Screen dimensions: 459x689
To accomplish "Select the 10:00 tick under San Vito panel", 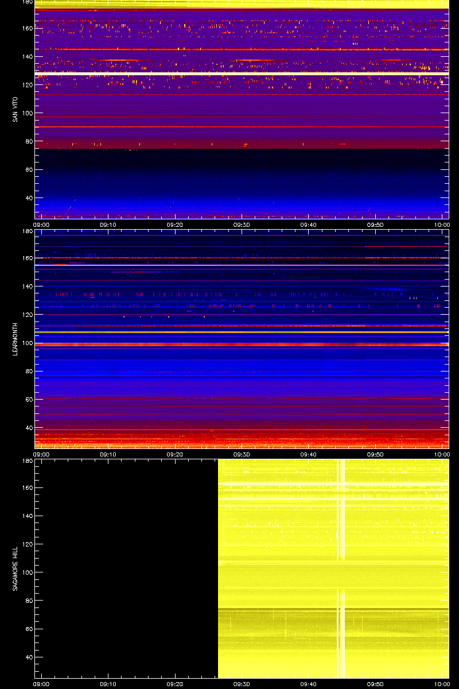I will tap(442, 224).
